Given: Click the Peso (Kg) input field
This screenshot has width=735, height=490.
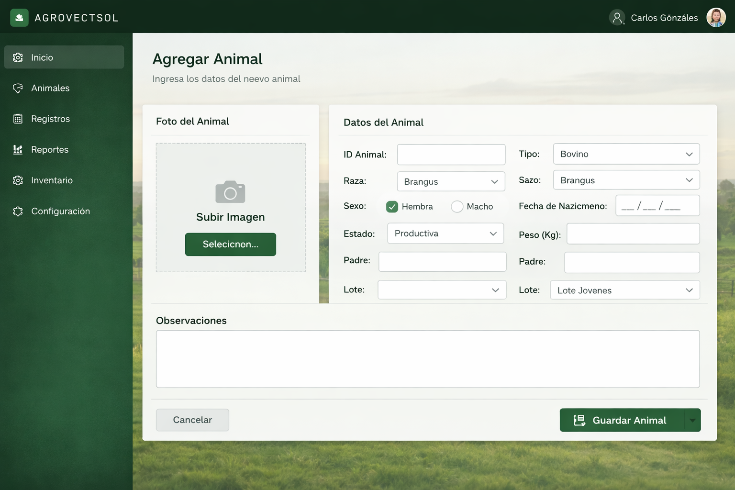Looking at the screenshot, I should click(x=633, y=234).
